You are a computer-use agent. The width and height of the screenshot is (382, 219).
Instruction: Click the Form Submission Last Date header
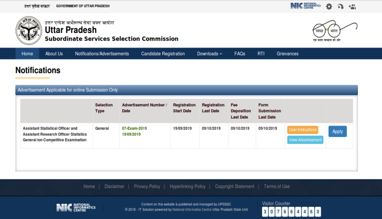pos(269,111)
